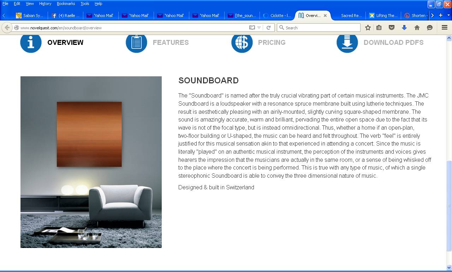The height and width of the screenshot is (272, 452).
Task: Click the page scrollbar down arrow
Action: click(x=449, y=267)
